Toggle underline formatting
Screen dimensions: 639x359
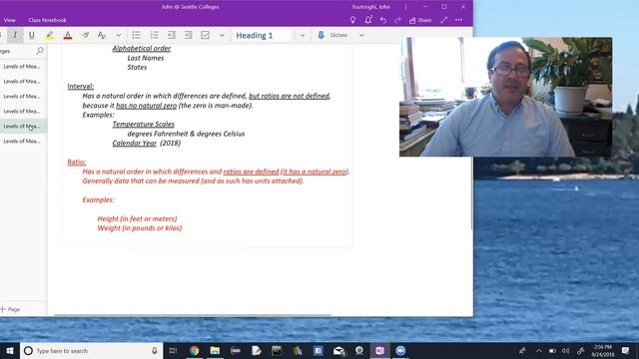(x=31, y=35)
